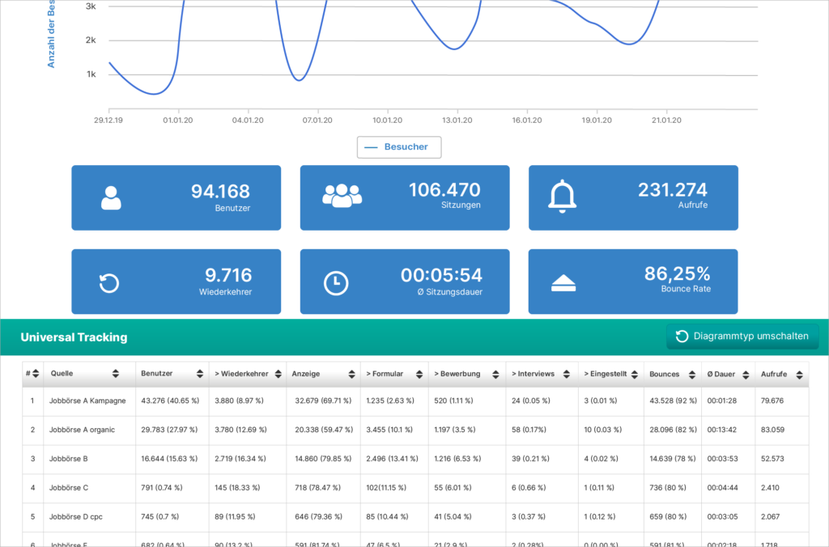Image resolution: width=829 pixels, height=547 pixels.
Task: Toggle the Besucher series in chart legend
Action: click(399, 147)
